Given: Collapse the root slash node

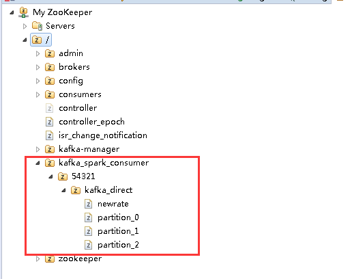Looking at the screenshot, I should (25, 40).
